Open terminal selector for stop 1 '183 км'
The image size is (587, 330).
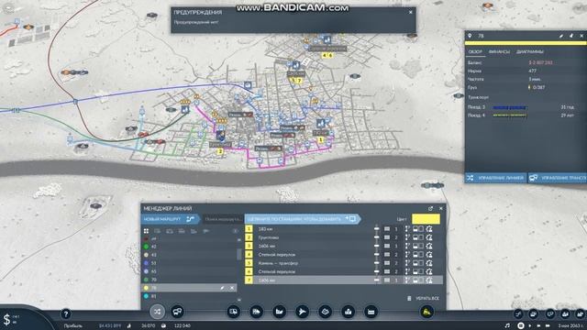(x=392, y=229)
